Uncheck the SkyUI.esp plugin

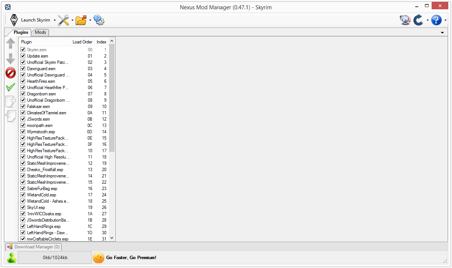click(23, 207)
